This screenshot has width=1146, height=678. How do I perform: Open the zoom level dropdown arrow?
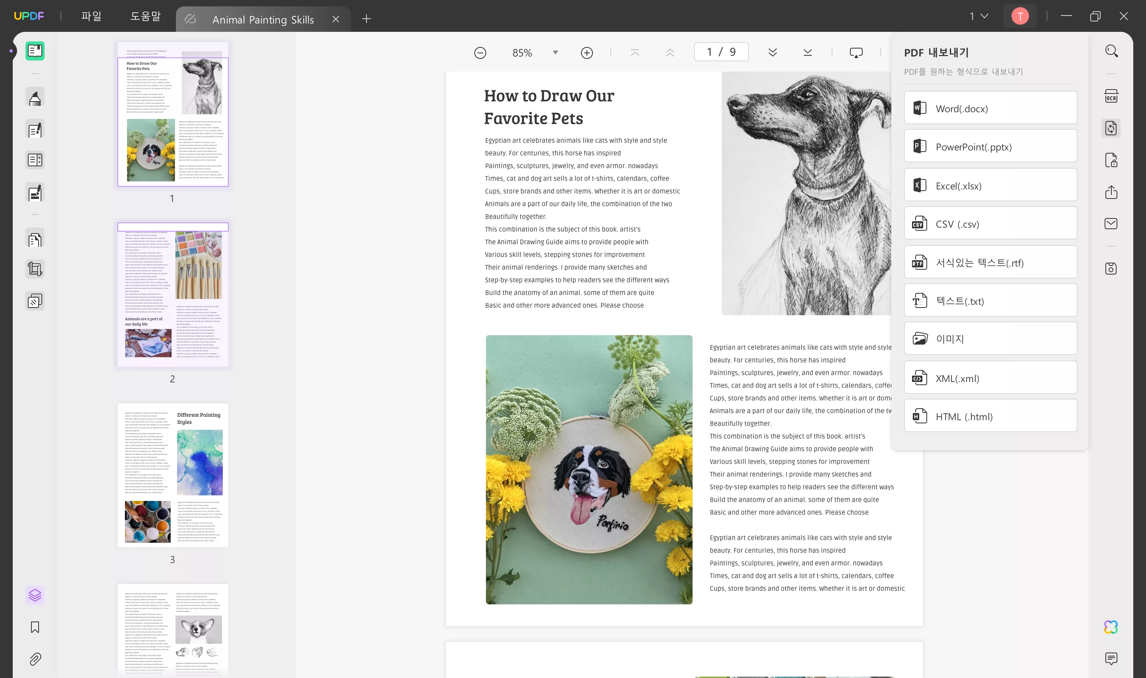pyautogui.click(x=555, y=53)
